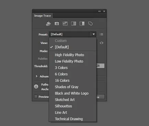Screen dimensions: 149x126
Task: Click the Black and White preset icon
Action: coord(82,23)
